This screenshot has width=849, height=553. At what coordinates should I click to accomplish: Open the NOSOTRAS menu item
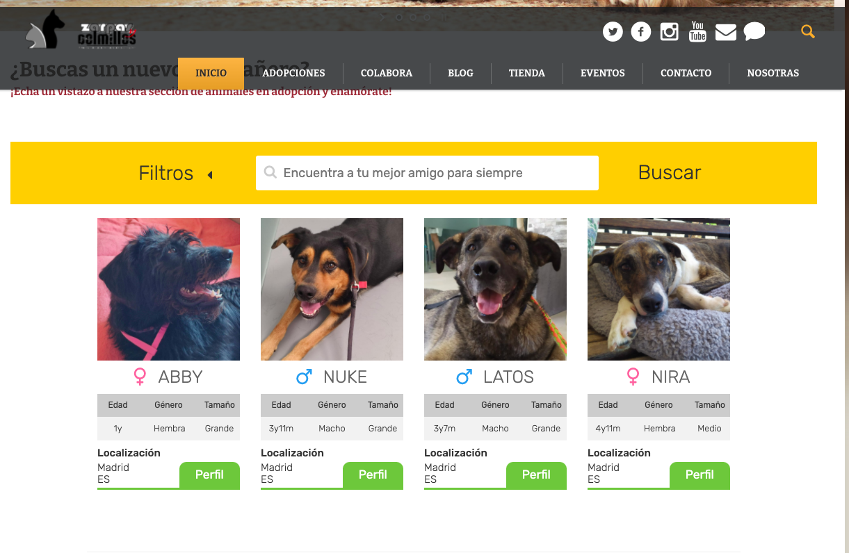click(x=773, y=73)
